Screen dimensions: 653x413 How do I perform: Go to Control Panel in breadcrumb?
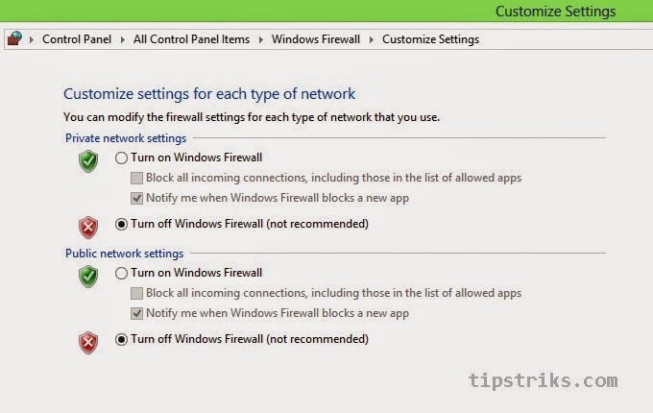pos(77,39)
